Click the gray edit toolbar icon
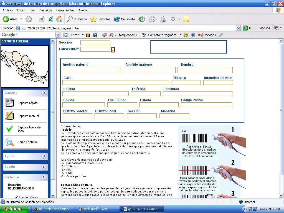This screenshot has height=213, width=284. (173, 19)
